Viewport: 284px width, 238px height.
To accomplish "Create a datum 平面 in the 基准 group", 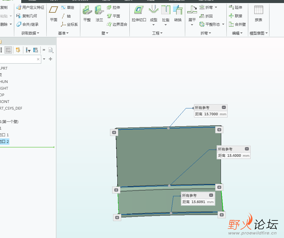I will tap(53, 14).
